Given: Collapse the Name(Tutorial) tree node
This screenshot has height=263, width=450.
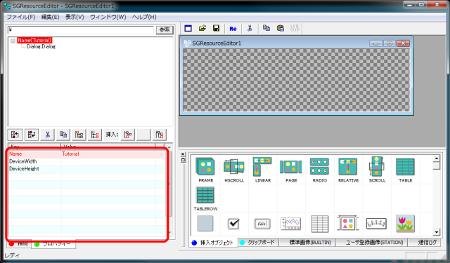Looking at the screenshot, I should point(13,41).
